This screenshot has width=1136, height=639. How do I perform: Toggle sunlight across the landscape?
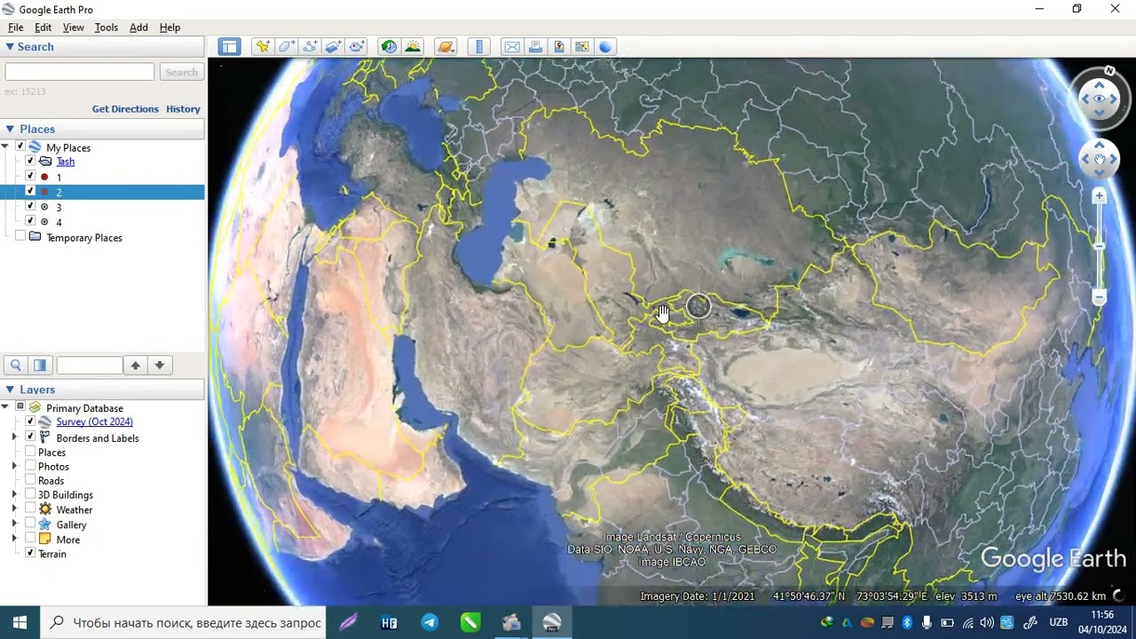413,47
